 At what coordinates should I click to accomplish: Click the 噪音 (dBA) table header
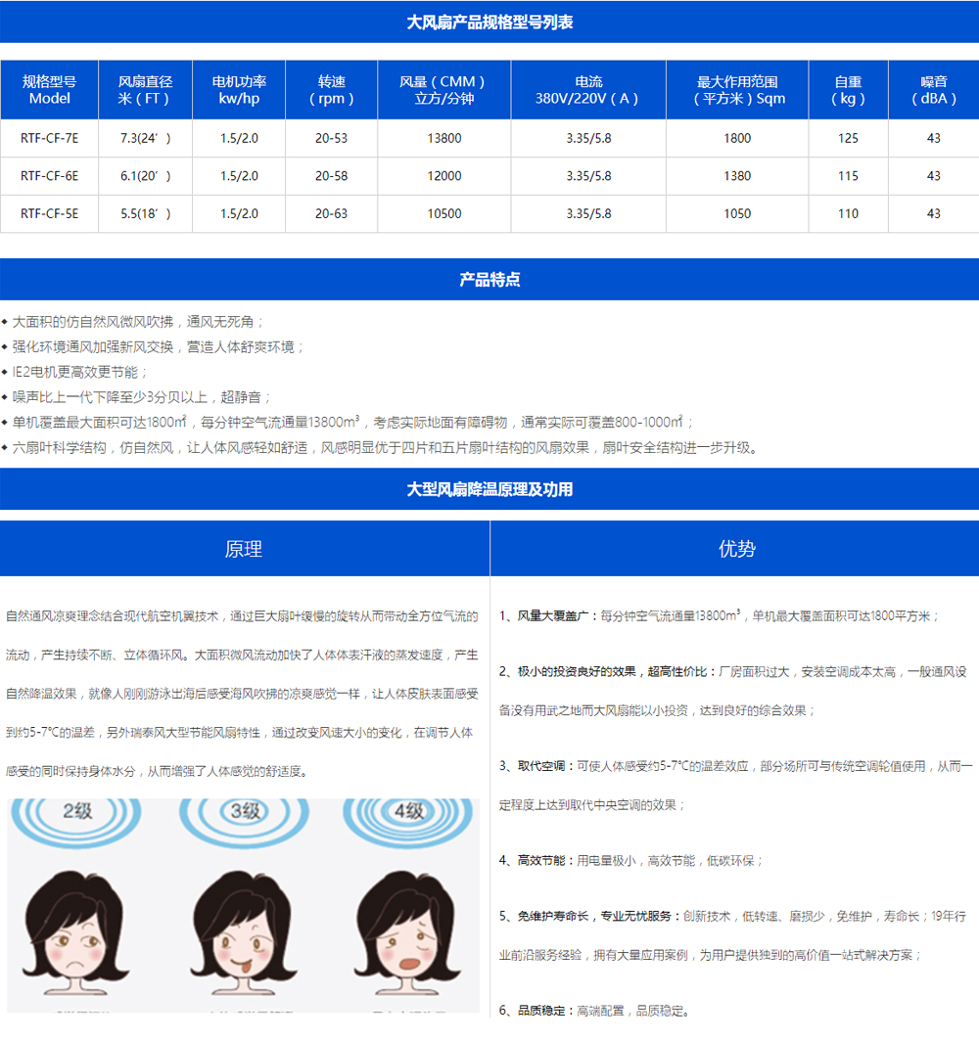click(933, 90)
